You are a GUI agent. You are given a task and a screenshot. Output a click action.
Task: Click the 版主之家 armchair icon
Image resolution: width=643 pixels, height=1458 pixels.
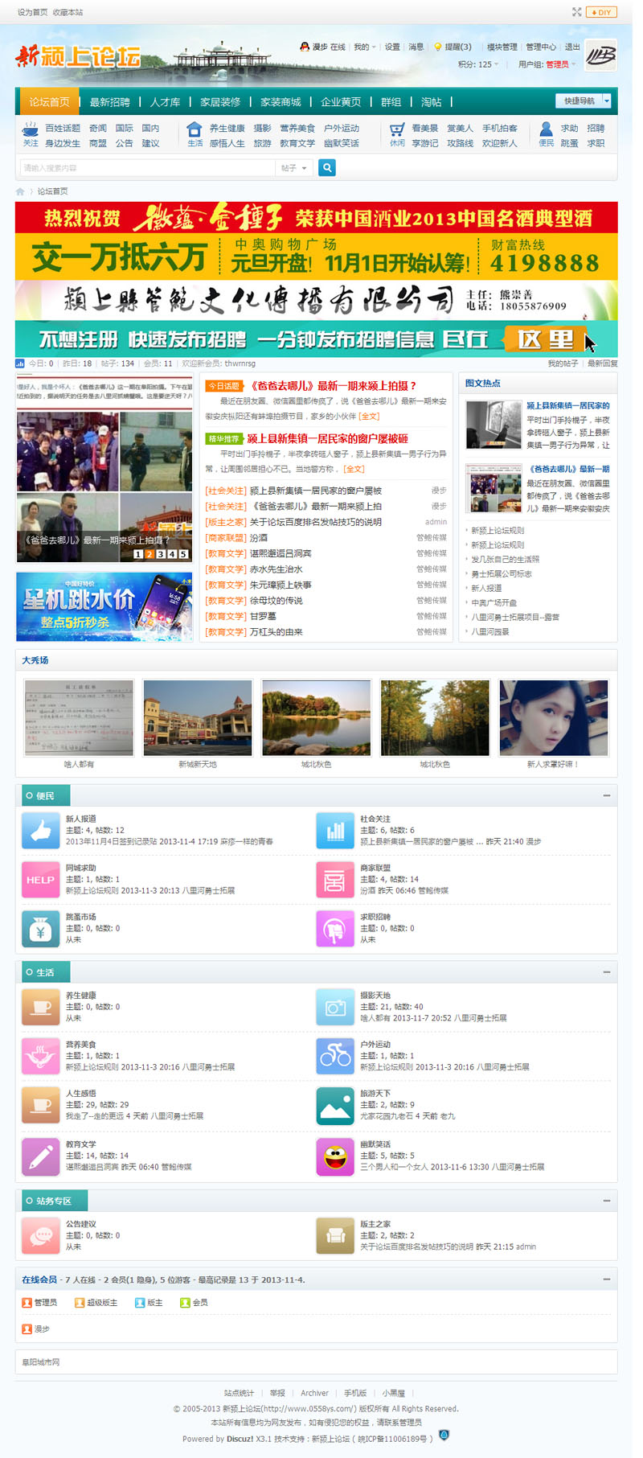pos(335,1236)
